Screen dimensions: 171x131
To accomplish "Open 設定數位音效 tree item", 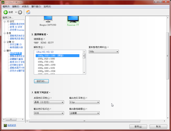I will [17, 65].
